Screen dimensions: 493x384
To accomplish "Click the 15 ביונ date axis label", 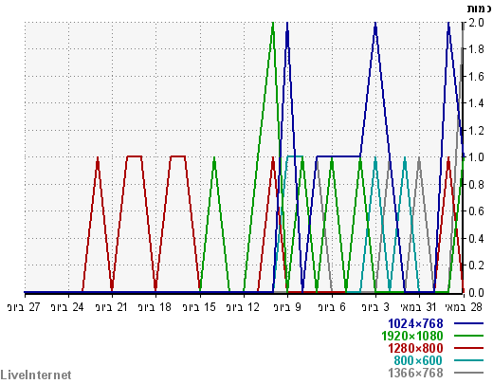I will 199,307.
